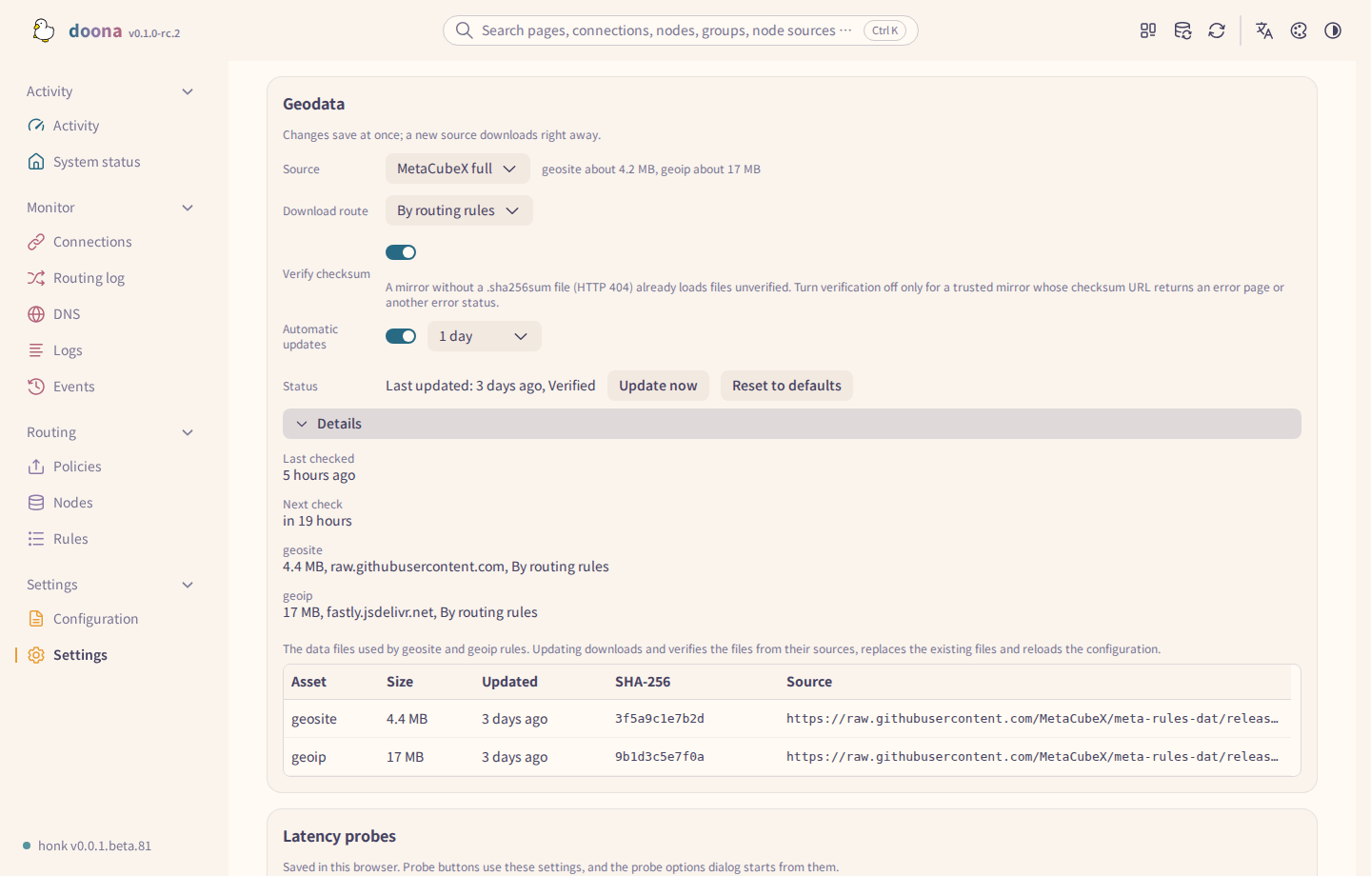
Task: Collapse the Details section
Action: tap(792, 424)
